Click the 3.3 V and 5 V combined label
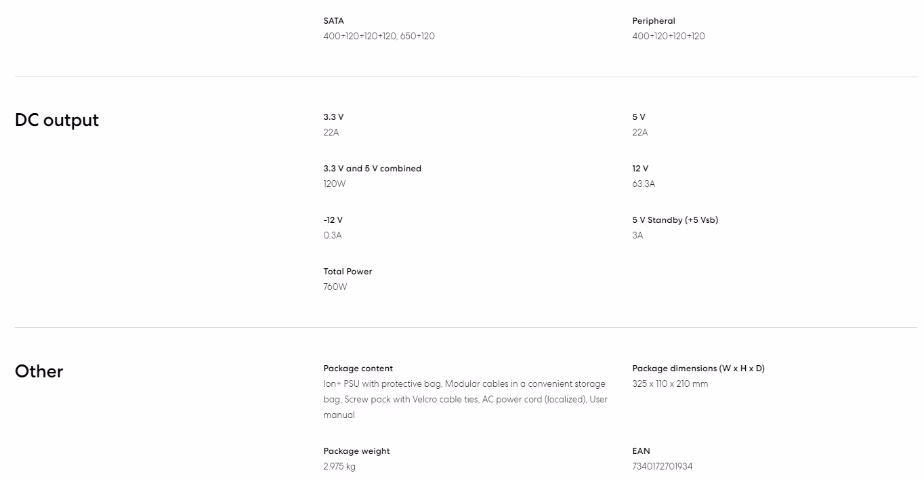 pyautogui.click(x=372, y=169)
